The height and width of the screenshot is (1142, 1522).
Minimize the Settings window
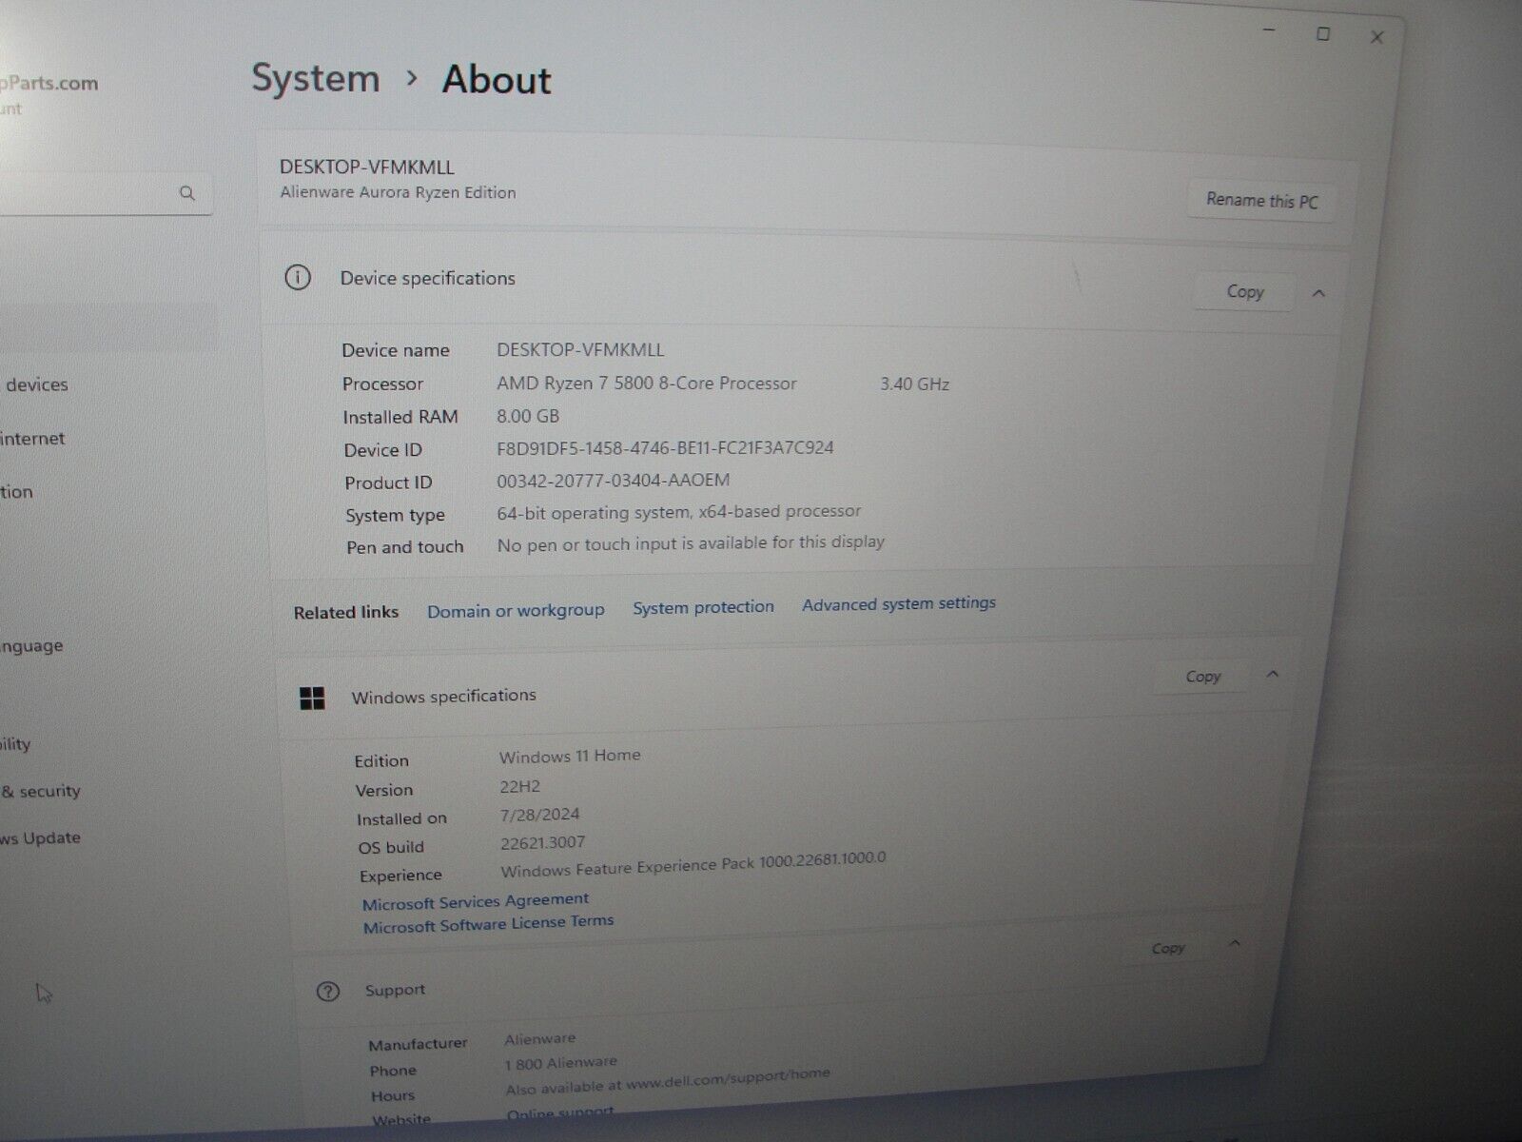(x=1270, y=31)
